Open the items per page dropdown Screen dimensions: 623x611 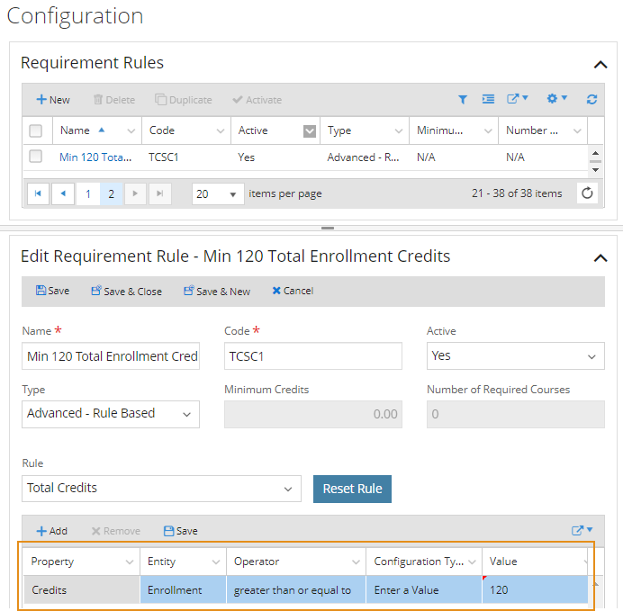(x=218, y=193)
